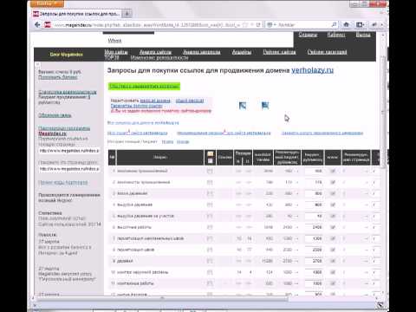The height and width of the screenshot is (312, 416).
Task: Open Анализ сайтов in navigation bar
Action: click(155, 52)
